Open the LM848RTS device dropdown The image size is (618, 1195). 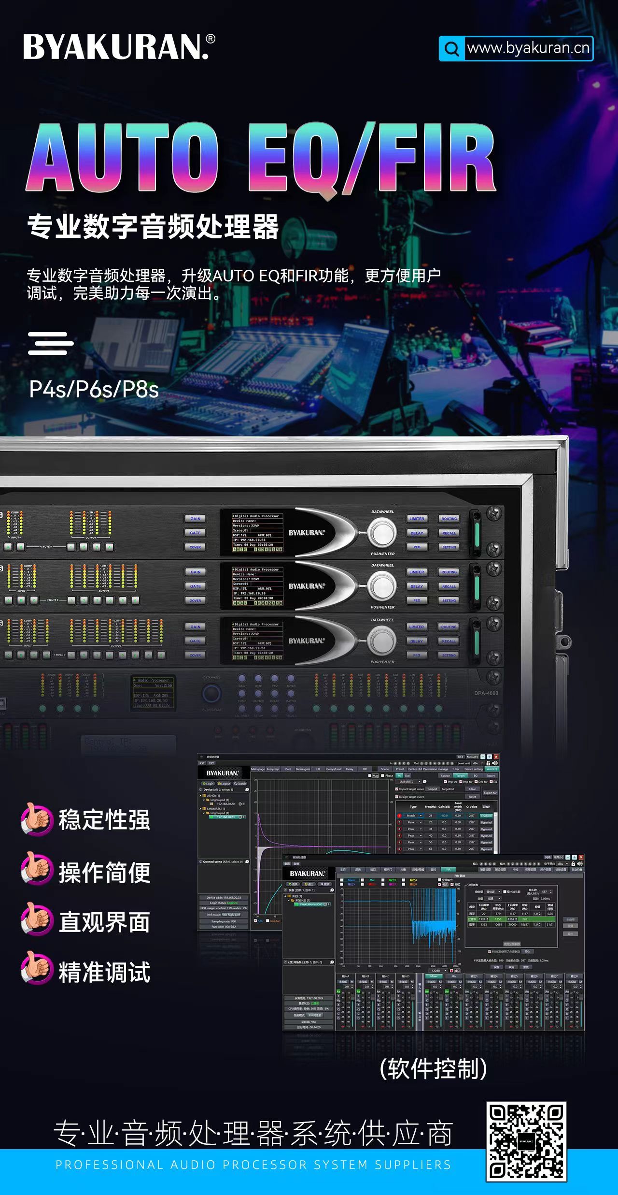tap(408, 782)
